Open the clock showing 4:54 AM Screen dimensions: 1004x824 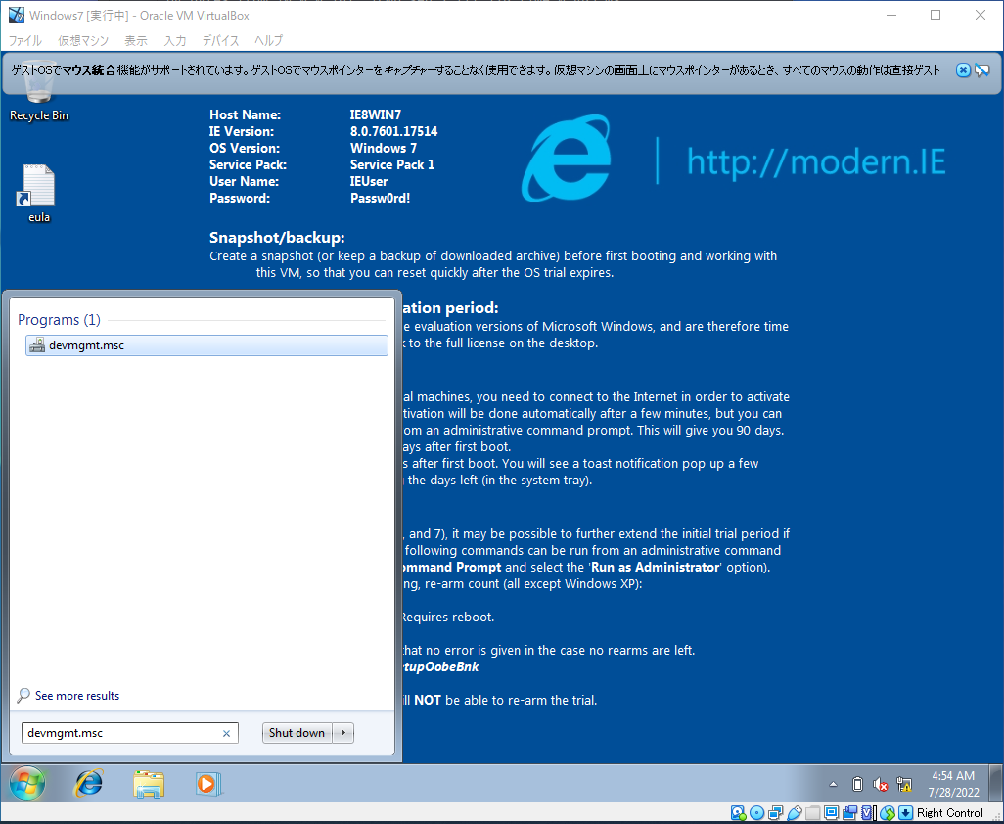pyautogui.click(x=953, y=784)
